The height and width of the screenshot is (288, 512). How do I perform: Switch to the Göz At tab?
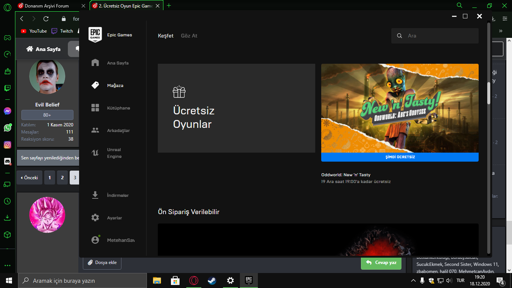pos(189,36)
